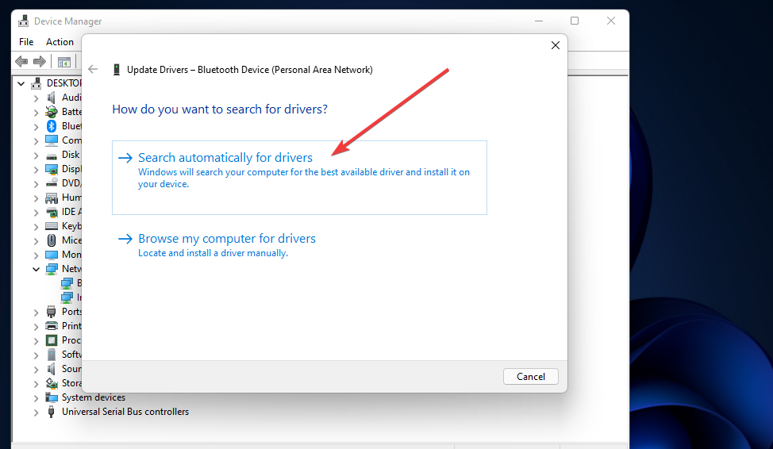The height and width of the screenshot is (449, 773).
Task: Click the Human Interface Devices icon
Action: [52, 198]
